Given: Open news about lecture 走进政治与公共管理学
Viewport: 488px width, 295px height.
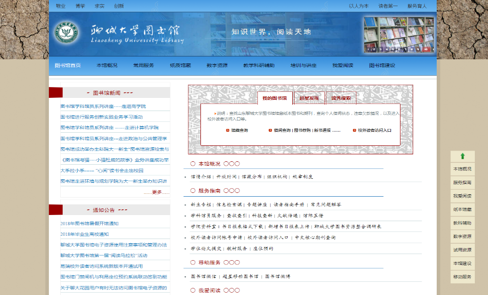Looking at the screenshot, I should click(113, 138).
